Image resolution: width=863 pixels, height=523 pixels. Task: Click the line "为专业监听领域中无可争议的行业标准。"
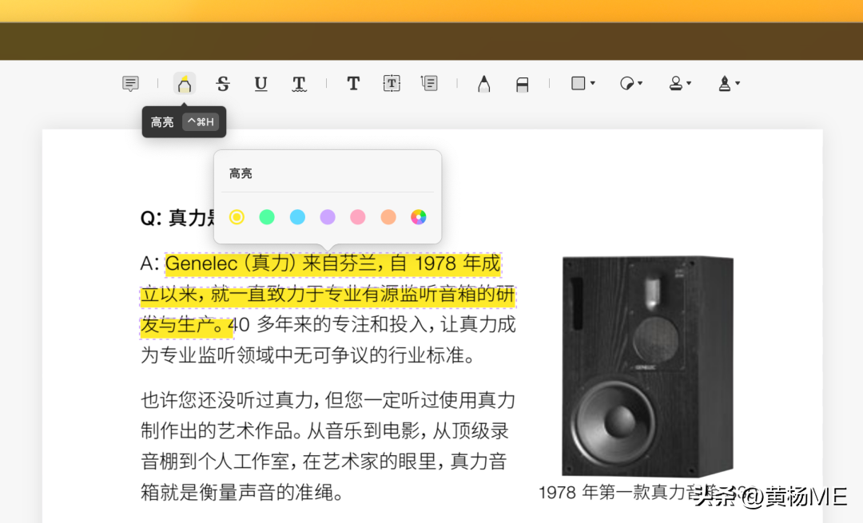click(308, 355)
